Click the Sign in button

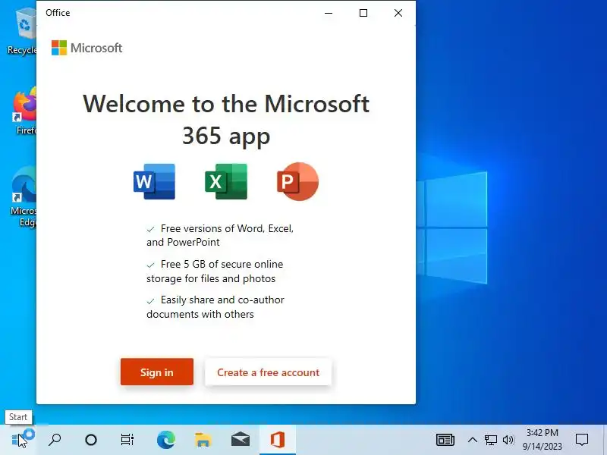pyautogui.click(x=157, y=372)
